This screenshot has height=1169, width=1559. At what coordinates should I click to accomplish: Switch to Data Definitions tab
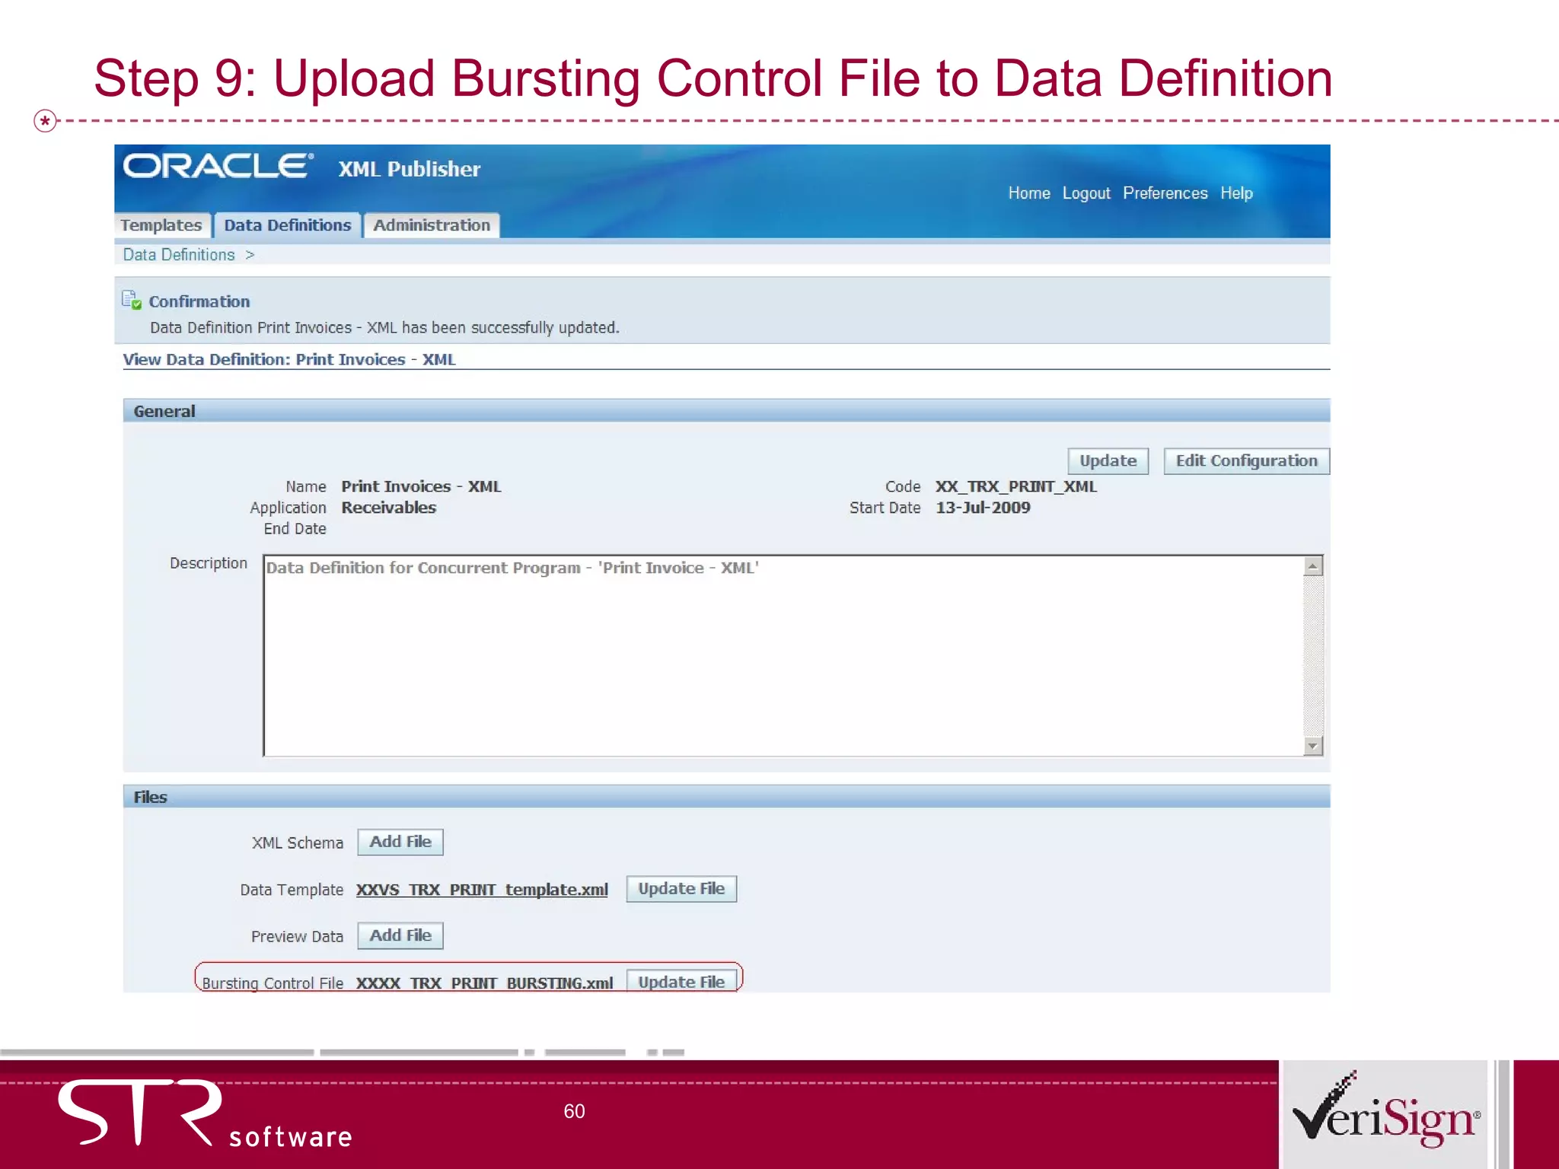click(x=287, y=225)
